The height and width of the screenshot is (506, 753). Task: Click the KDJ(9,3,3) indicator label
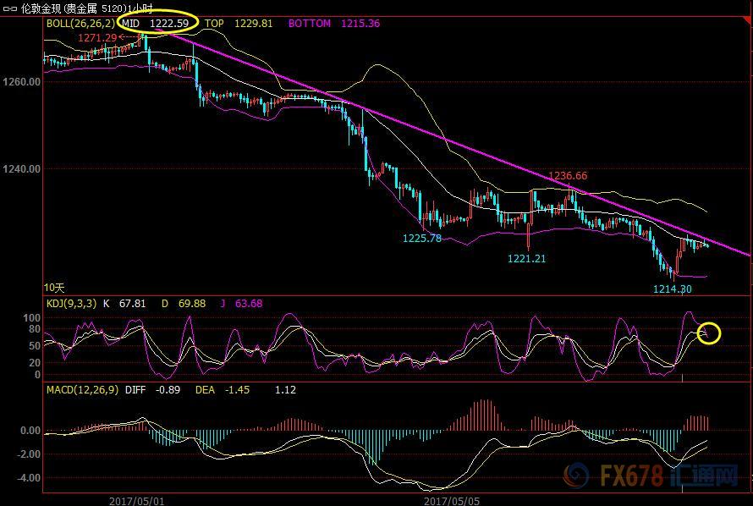pyautogui.click(x=72, y=304)
